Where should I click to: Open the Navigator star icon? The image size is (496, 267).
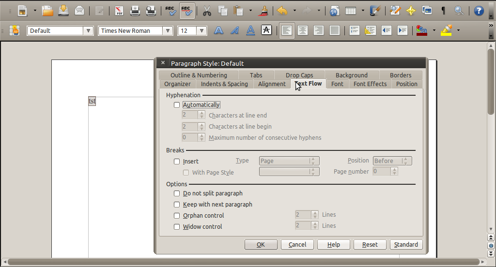click(411, 10)
